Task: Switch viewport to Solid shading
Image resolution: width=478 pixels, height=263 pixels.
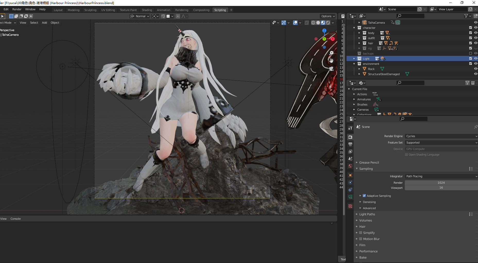Action: click(318, 23)
